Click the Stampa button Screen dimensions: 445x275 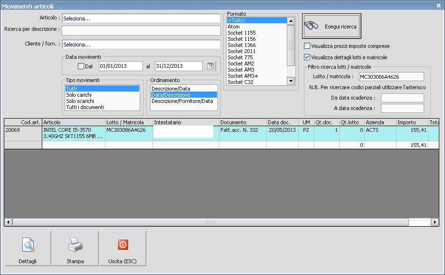[75, 248]
